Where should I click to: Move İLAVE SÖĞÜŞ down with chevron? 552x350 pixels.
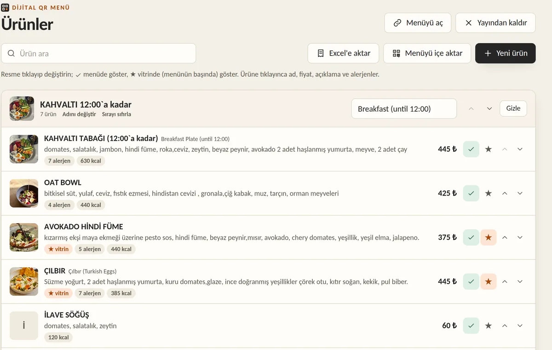pos(520,326)
